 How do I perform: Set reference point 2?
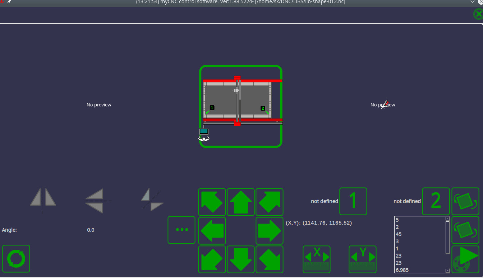click(x=436, y=201)
